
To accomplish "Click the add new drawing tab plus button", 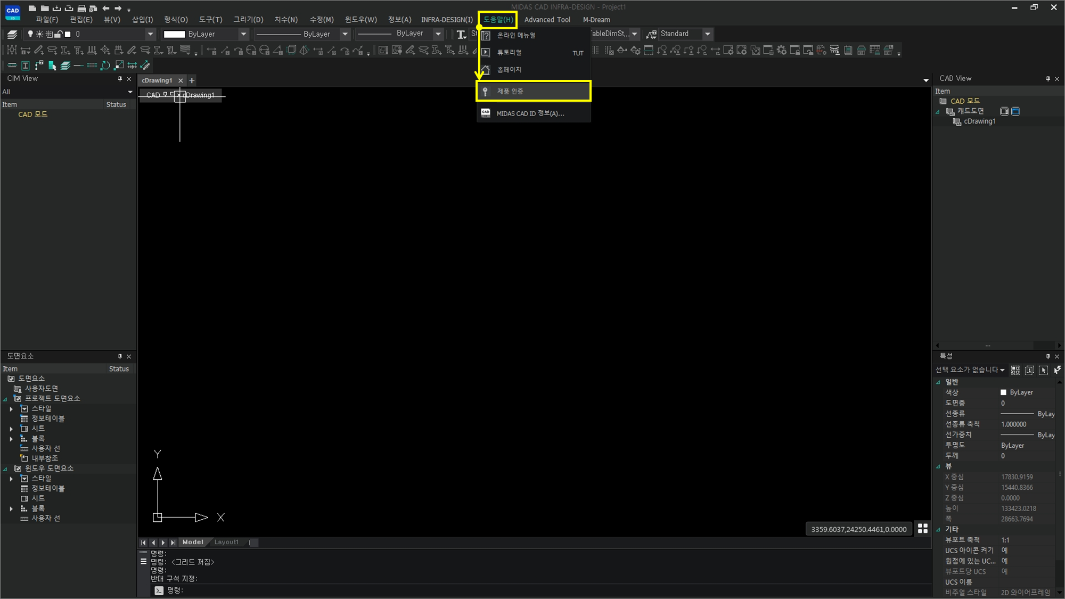I will [192, 80].
